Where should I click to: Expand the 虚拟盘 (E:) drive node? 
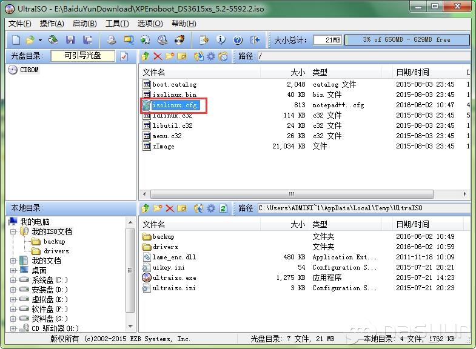(13, 299)
